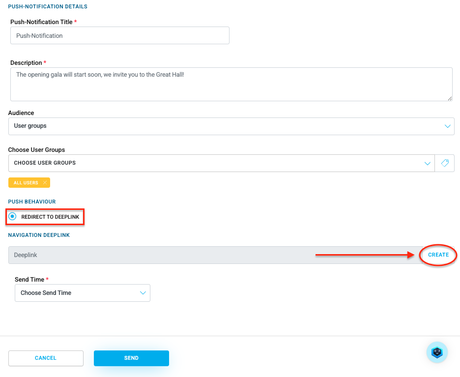Click the CREATE deeplink button
Image resolution: width=460 pixels, height=377 pixels.
tap(438, 255)
